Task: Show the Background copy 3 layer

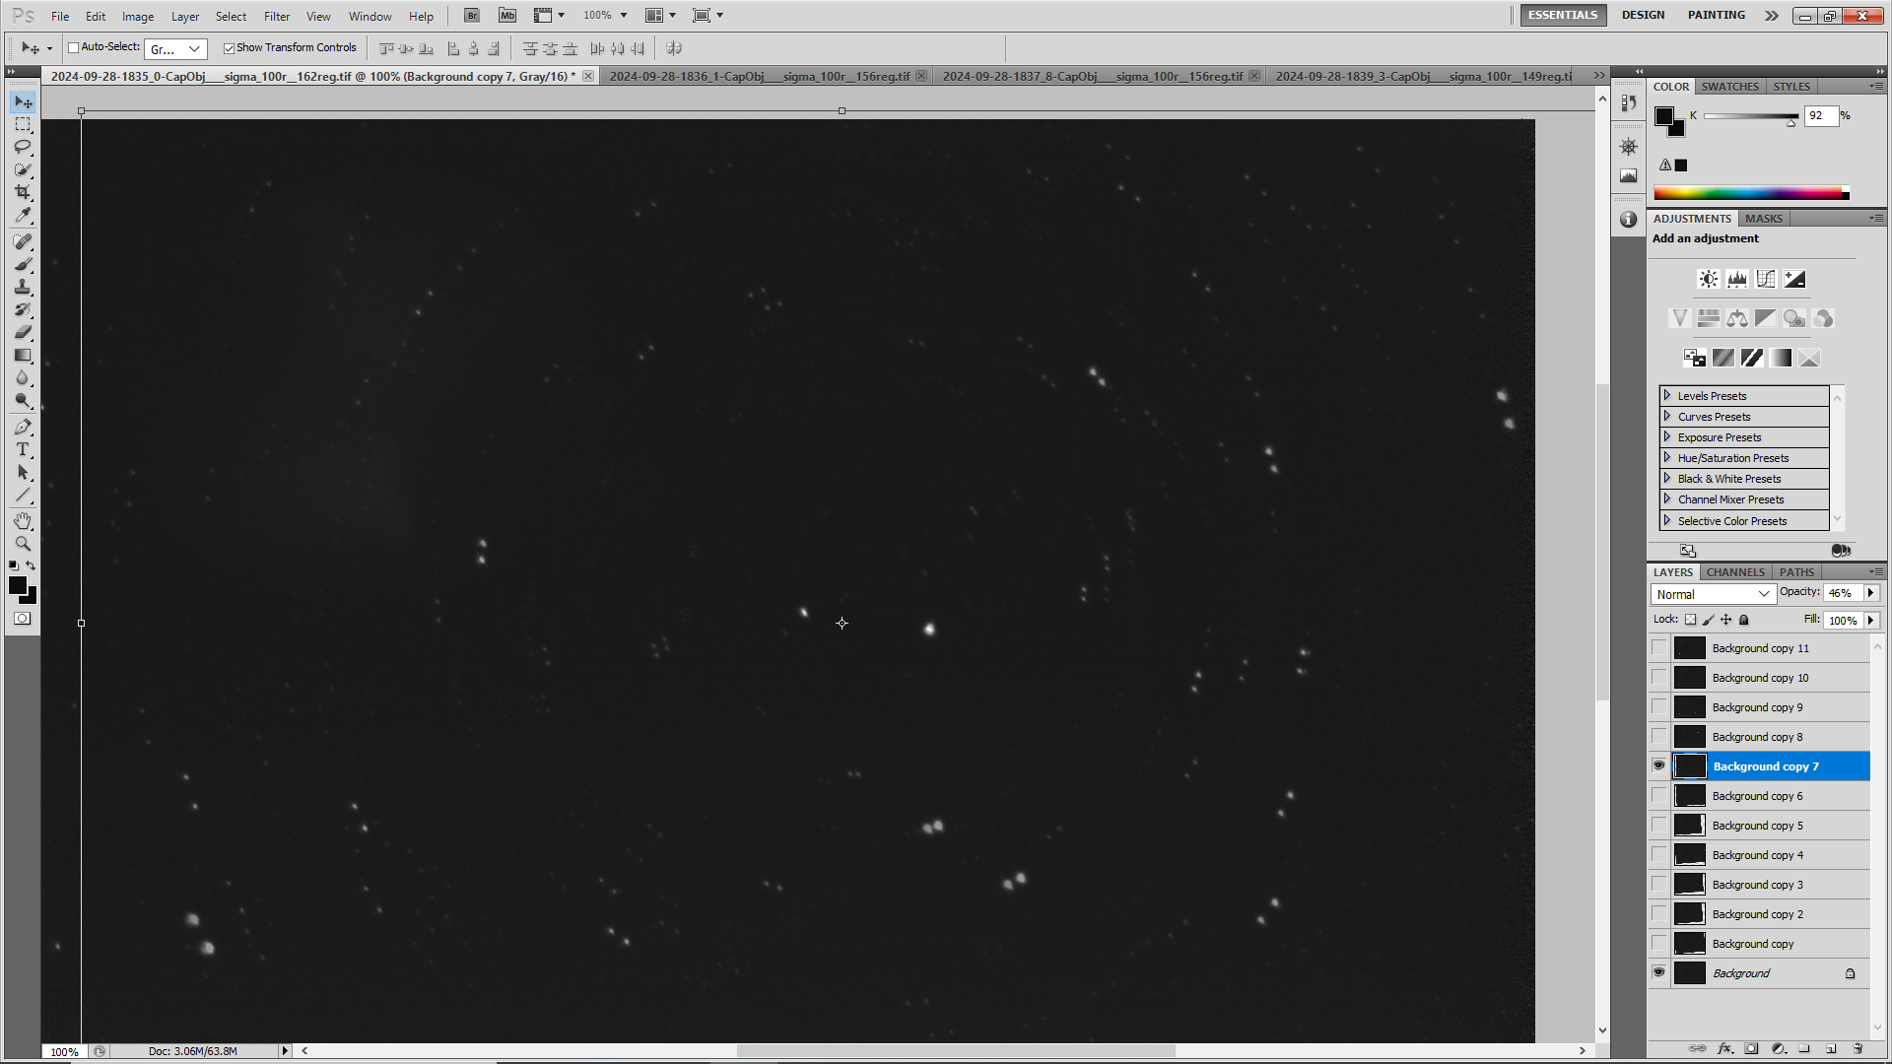Action: coord(1659,884)
